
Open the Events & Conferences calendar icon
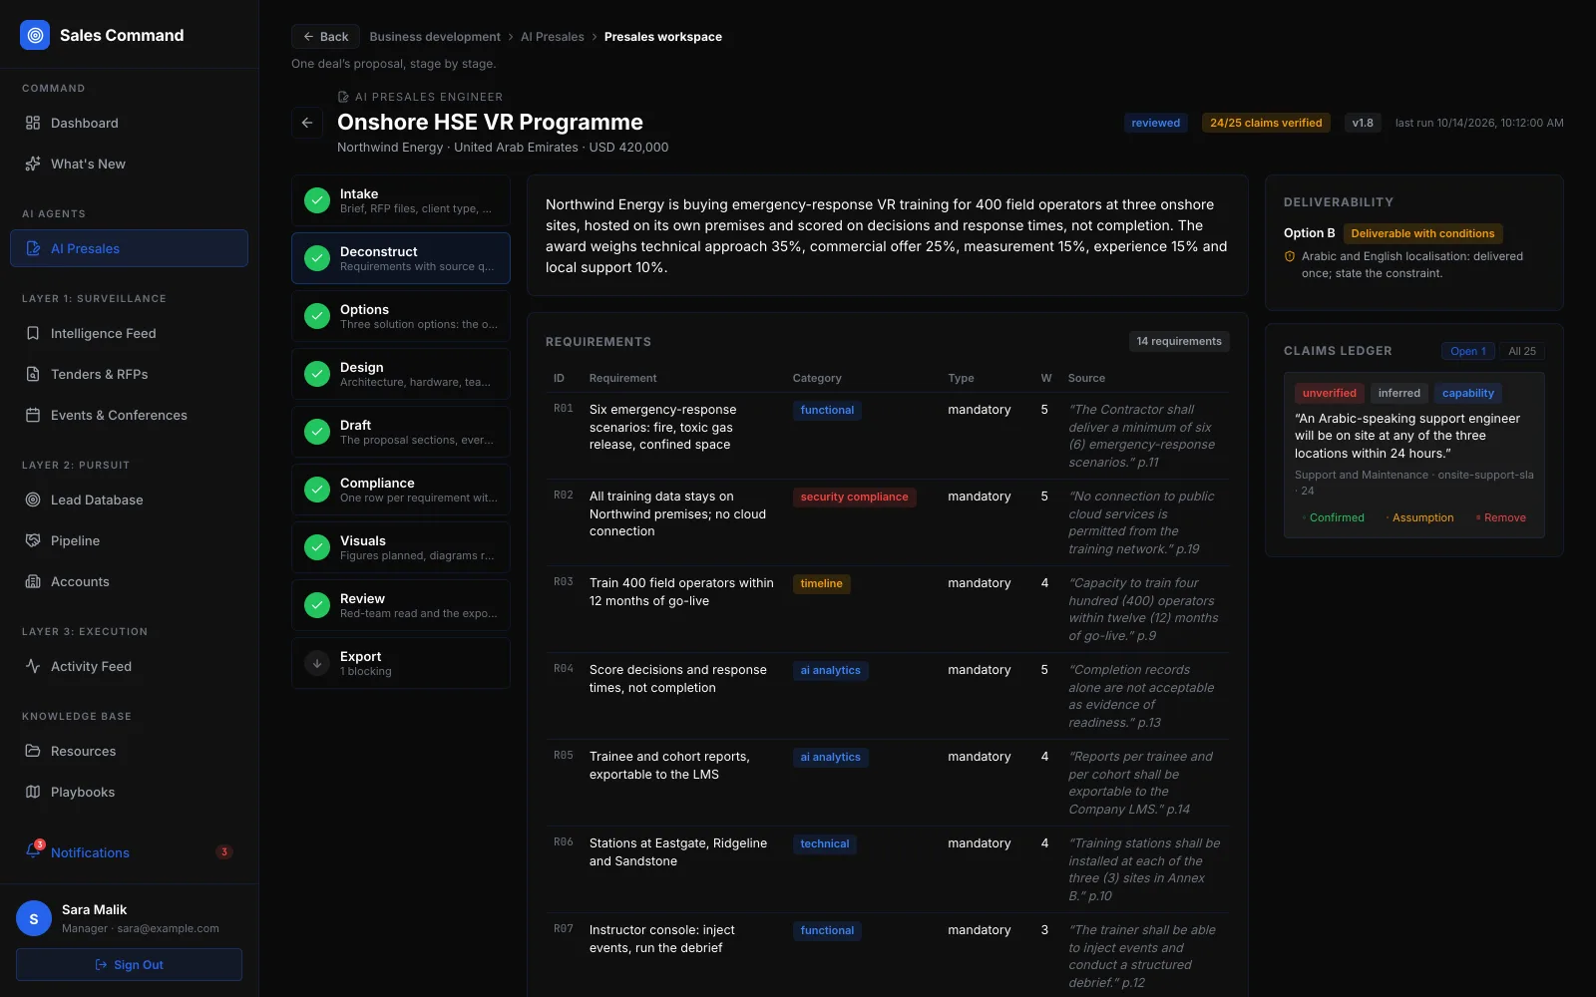(x=33, y=415)
